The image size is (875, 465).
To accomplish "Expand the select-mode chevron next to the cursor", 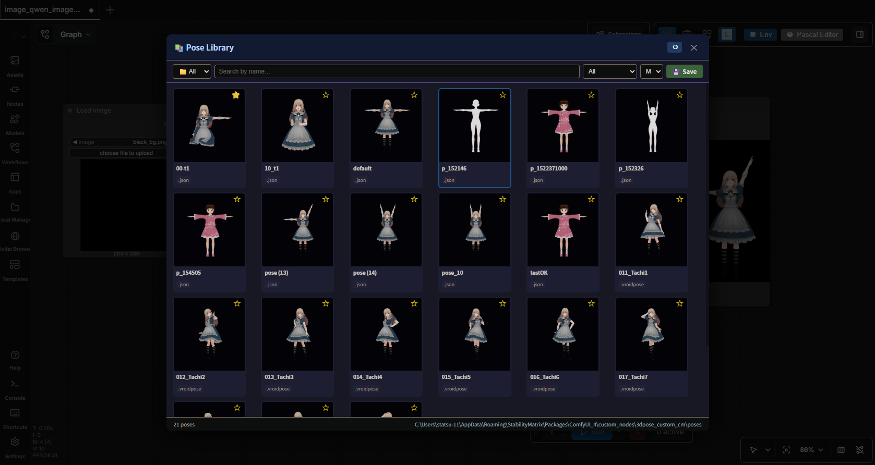I will click(768, 450).
